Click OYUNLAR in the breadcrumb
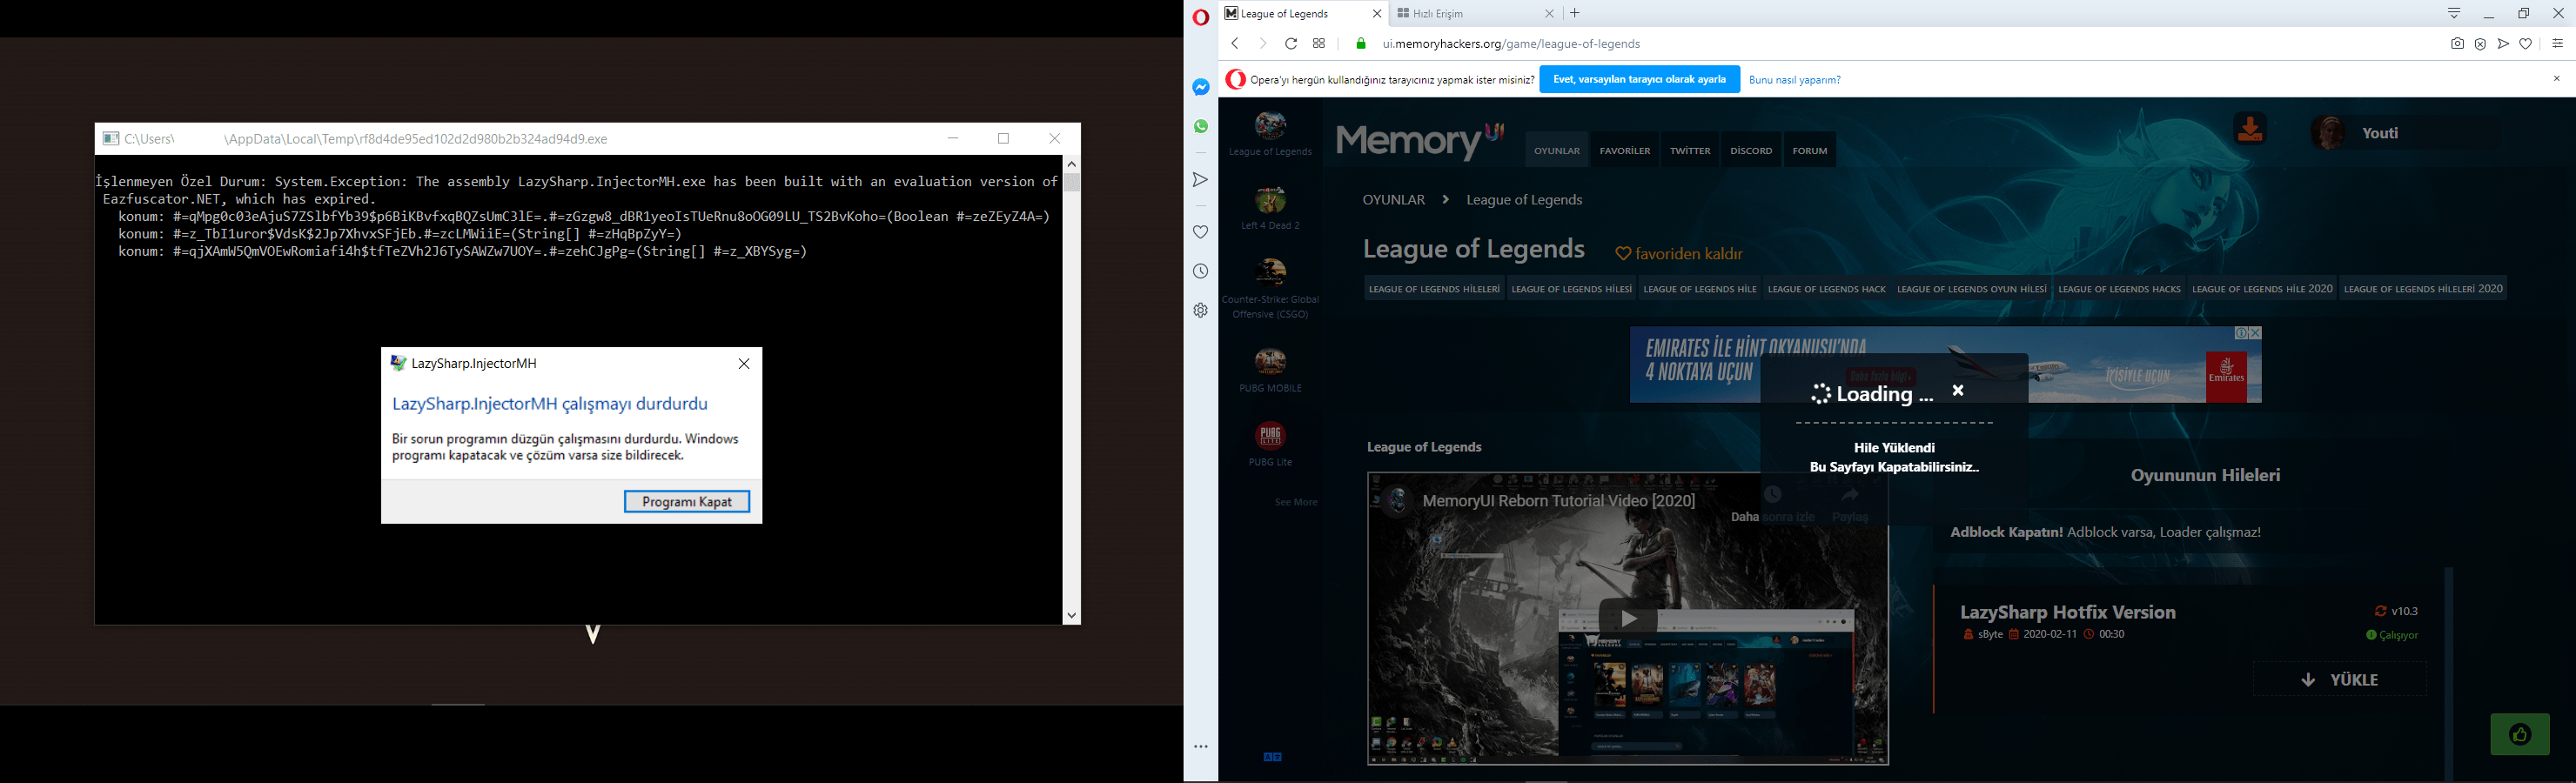The image size is (2576, 783). click(1393, 200)
